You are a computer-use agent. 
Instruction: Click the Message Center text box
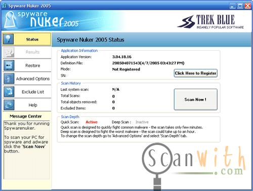[27, 150]
